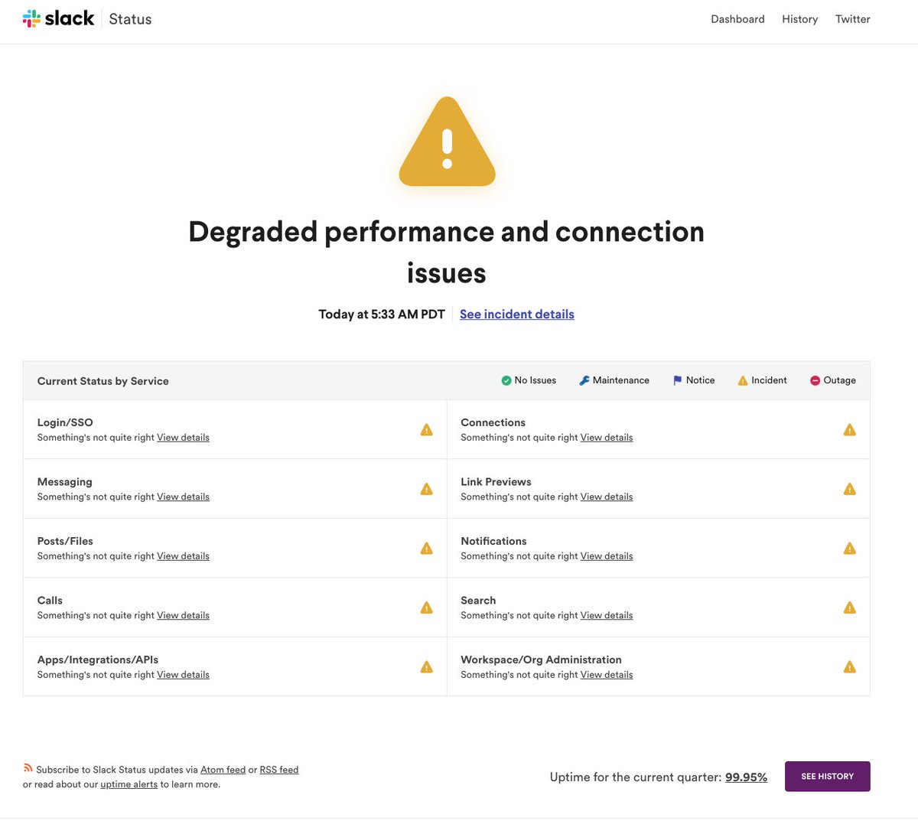Click the Degraded performance headline
918x824 pixels.
[447, 252]
